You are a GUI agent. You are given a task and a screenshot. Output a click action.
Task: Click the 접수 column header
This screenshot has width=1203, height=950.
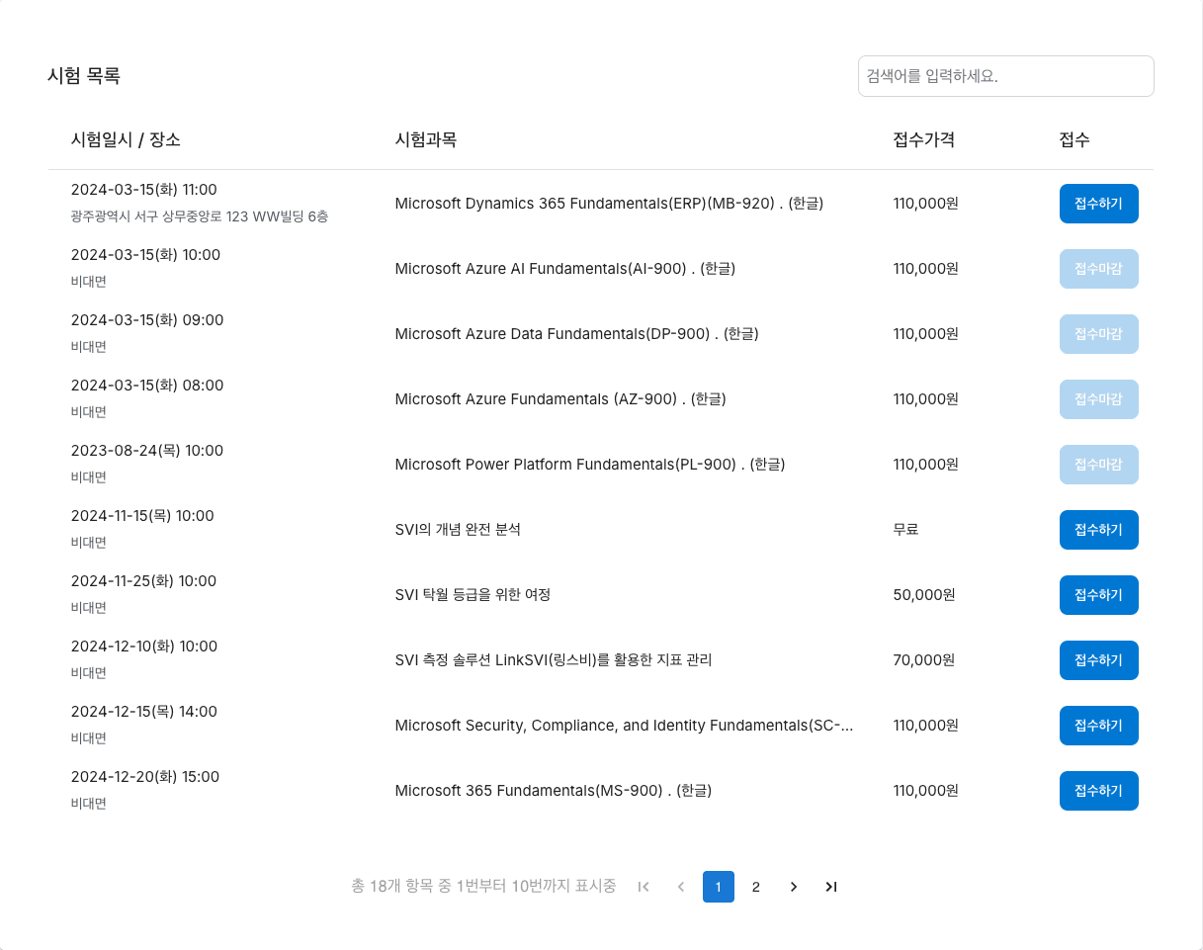(x=1074, y=139)
